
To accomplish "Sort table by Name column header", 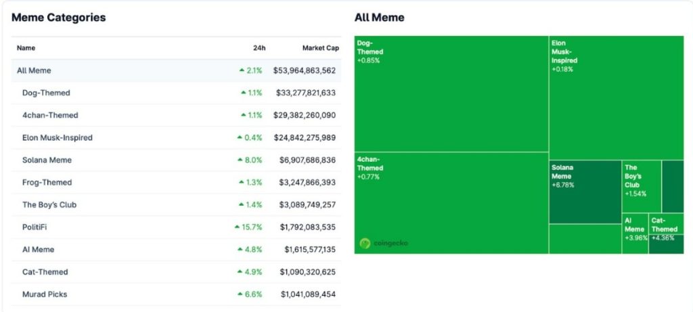I will (26, 48).
